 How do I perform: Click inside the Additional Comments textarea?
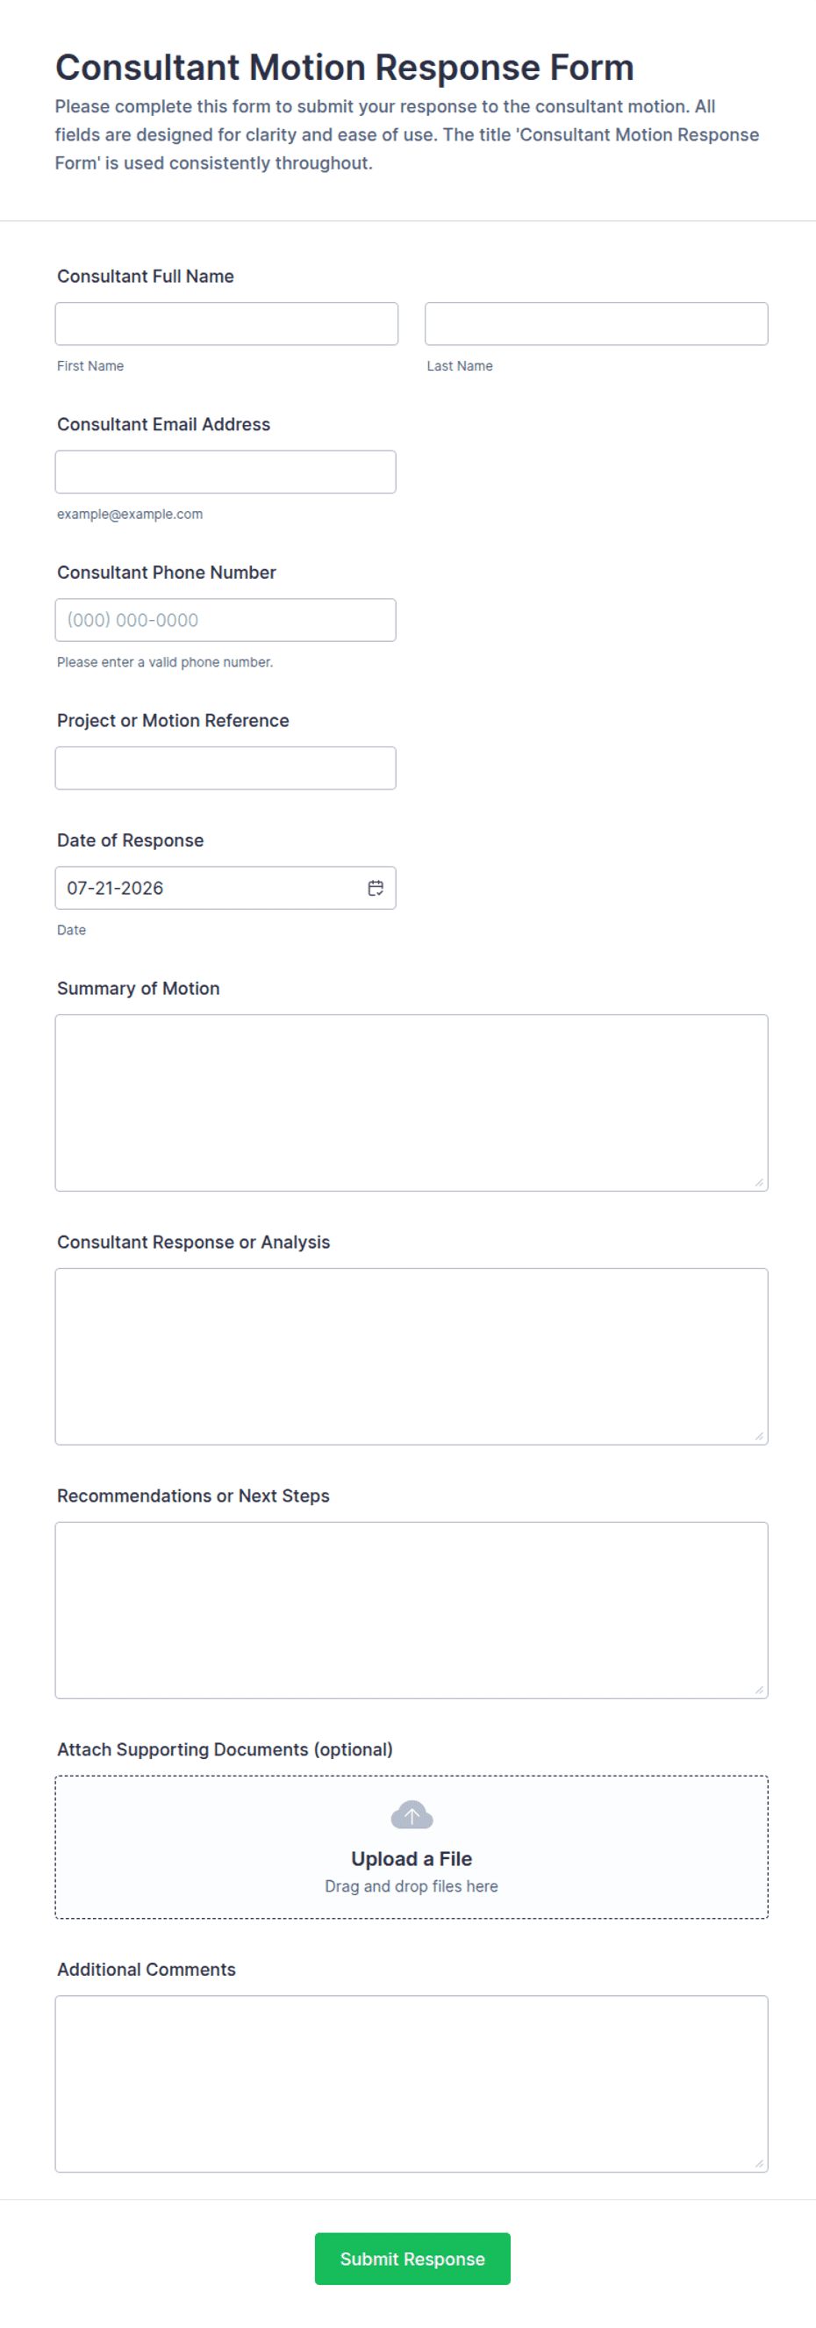pos(412,2084)
